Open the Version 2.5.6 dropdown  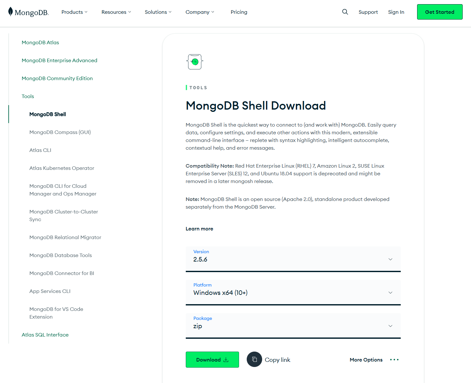point(293,259)
